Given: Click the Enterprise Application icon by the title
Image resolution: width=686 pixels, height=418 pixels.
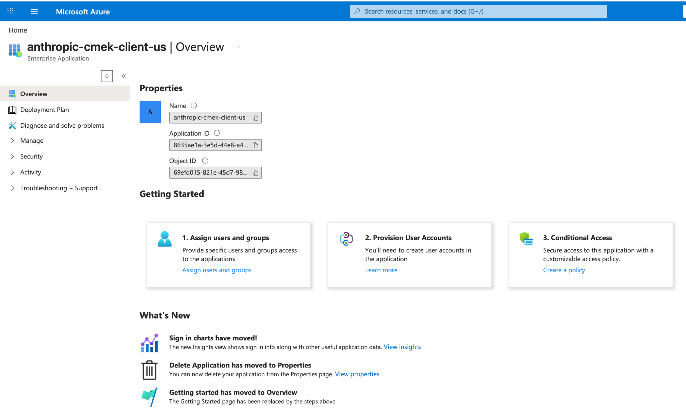Looking at the screenshot, I should click(15, 50).
